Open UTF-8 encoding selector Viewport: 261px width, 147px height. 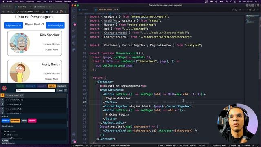click(x=202, y=145)
